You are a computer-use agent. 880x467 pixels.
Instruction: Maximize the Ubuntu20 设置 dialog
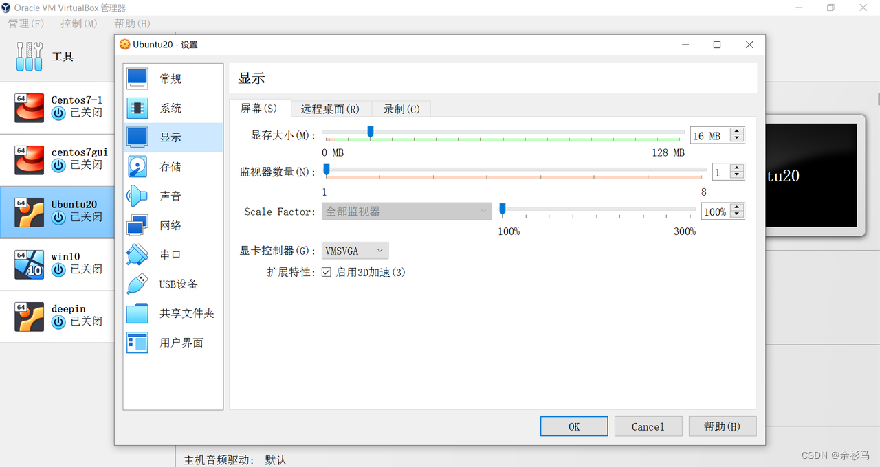(717, 45)
